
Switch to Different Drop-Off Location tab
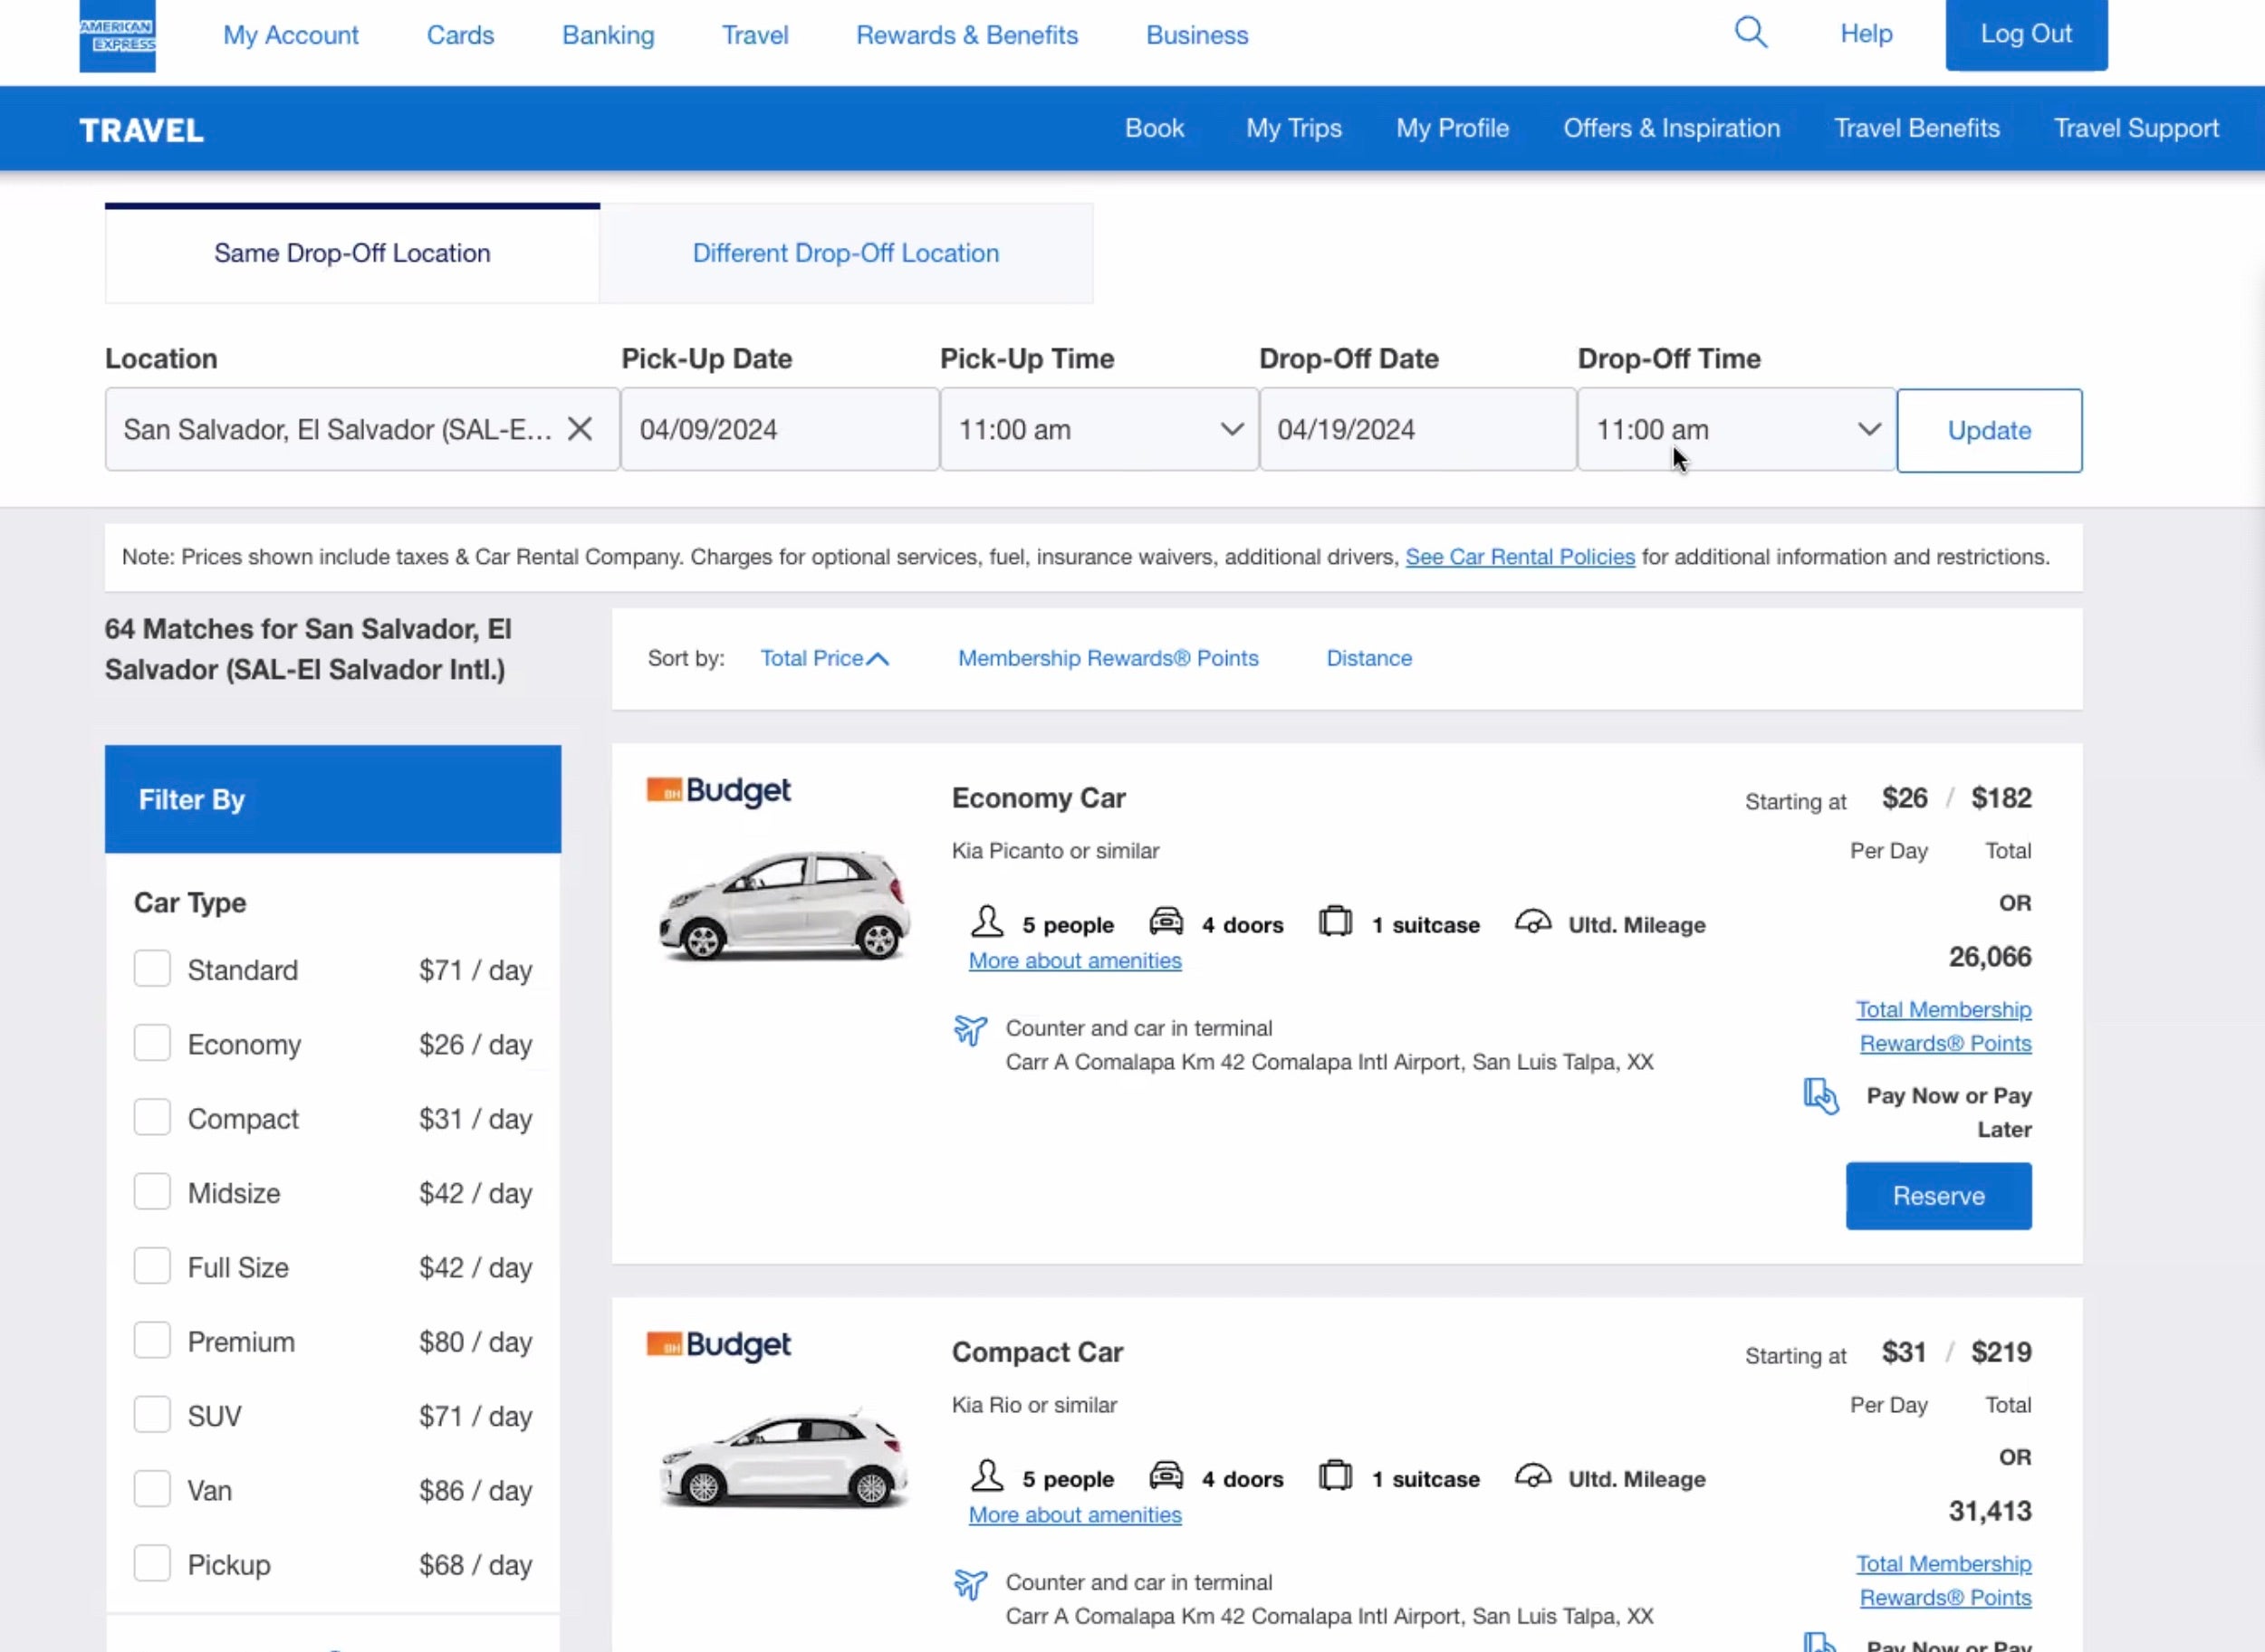845,253
